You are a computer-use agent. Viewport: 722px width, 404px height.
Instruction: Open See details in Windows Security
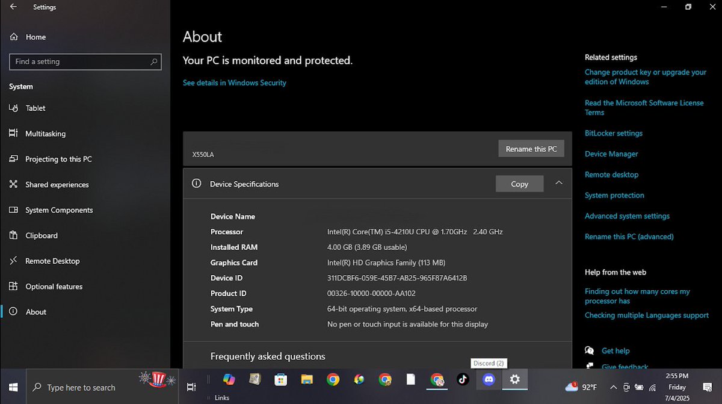[235, 82]
